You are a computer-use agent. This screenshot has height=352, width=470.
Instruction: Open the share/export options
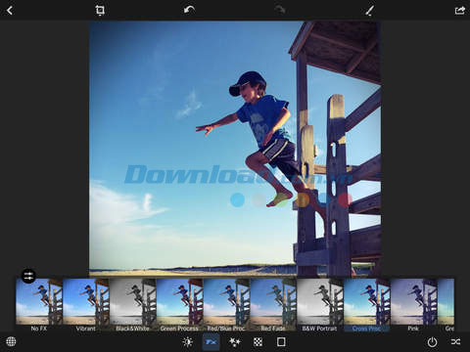(x=459, y=11)
